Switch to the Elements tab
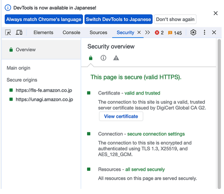 tap(43, 32)
